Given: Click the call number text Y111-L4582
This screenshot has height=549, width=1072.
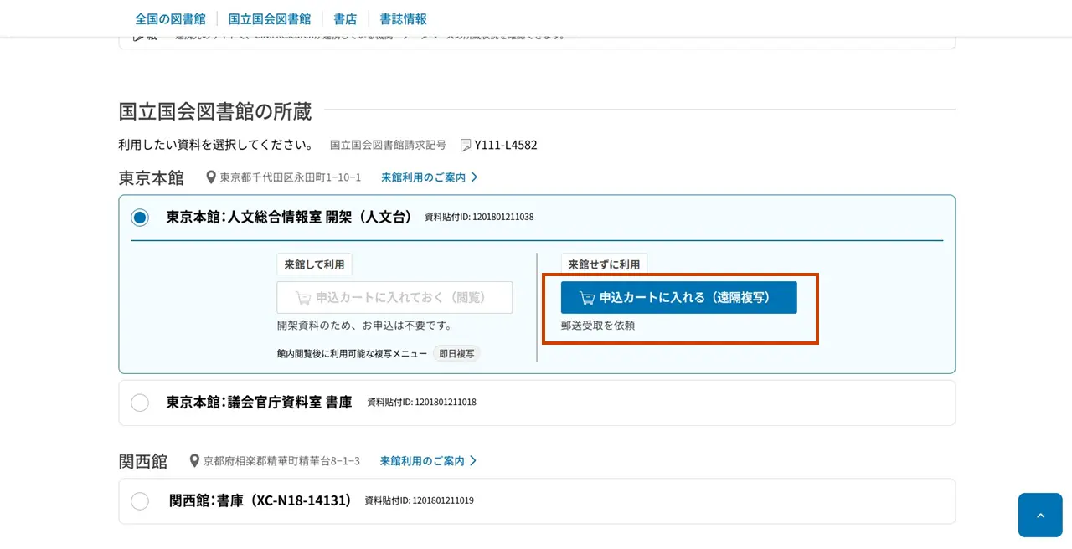Looking at the screenshot, I should (506, 146).
